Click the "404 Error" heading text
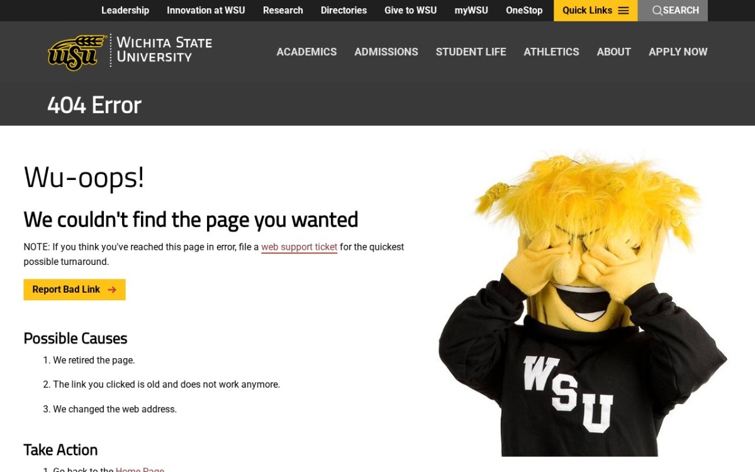The height and width of the screenshot is (472, 755). [94, 104]
